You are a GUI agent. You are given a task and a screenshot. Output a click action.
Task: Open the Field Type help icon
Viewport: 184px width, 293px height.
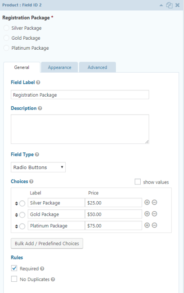tap(37, 155)
